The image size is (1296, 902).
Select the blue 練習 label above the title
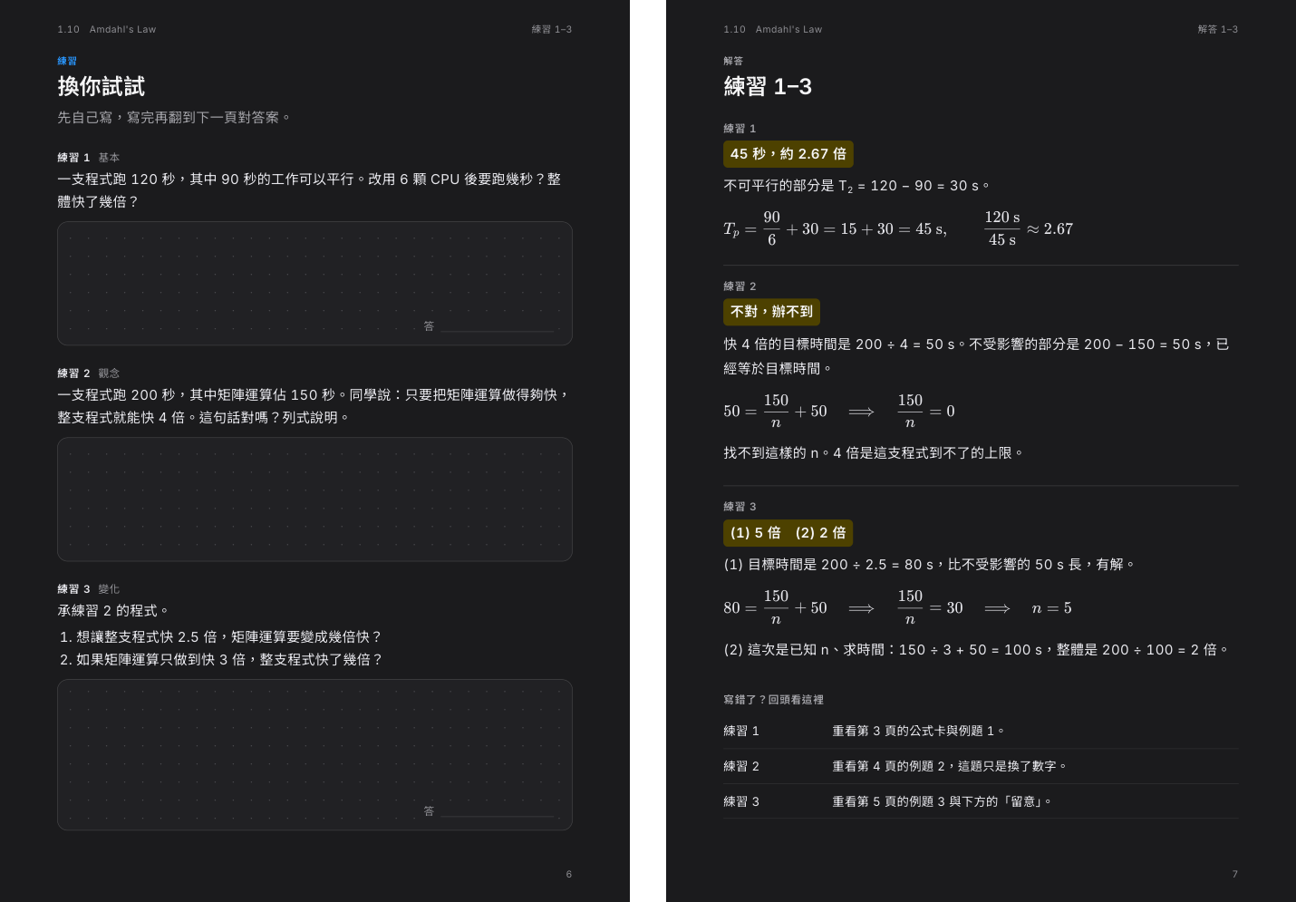[67, 61]
